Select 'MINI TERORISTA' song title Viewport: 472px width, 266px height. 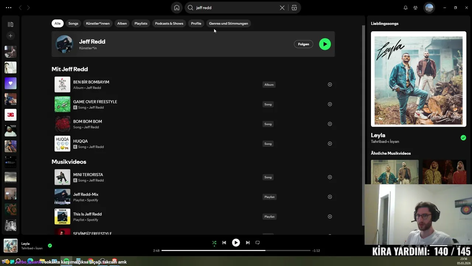(x=88, y=175)
